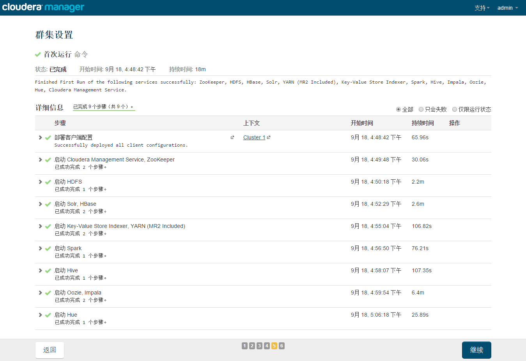Click the success checkmark for 启动 Spark
The height and width of the screenshot is (361, 526).
click(48, 249)
